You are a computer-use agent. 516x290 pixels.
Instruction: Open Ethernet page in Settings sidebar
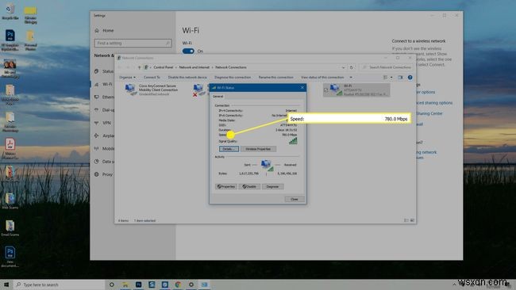(x=104, y=97)
